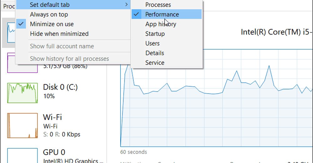
Task: Enable Always on top option
Action: point(49,14)
